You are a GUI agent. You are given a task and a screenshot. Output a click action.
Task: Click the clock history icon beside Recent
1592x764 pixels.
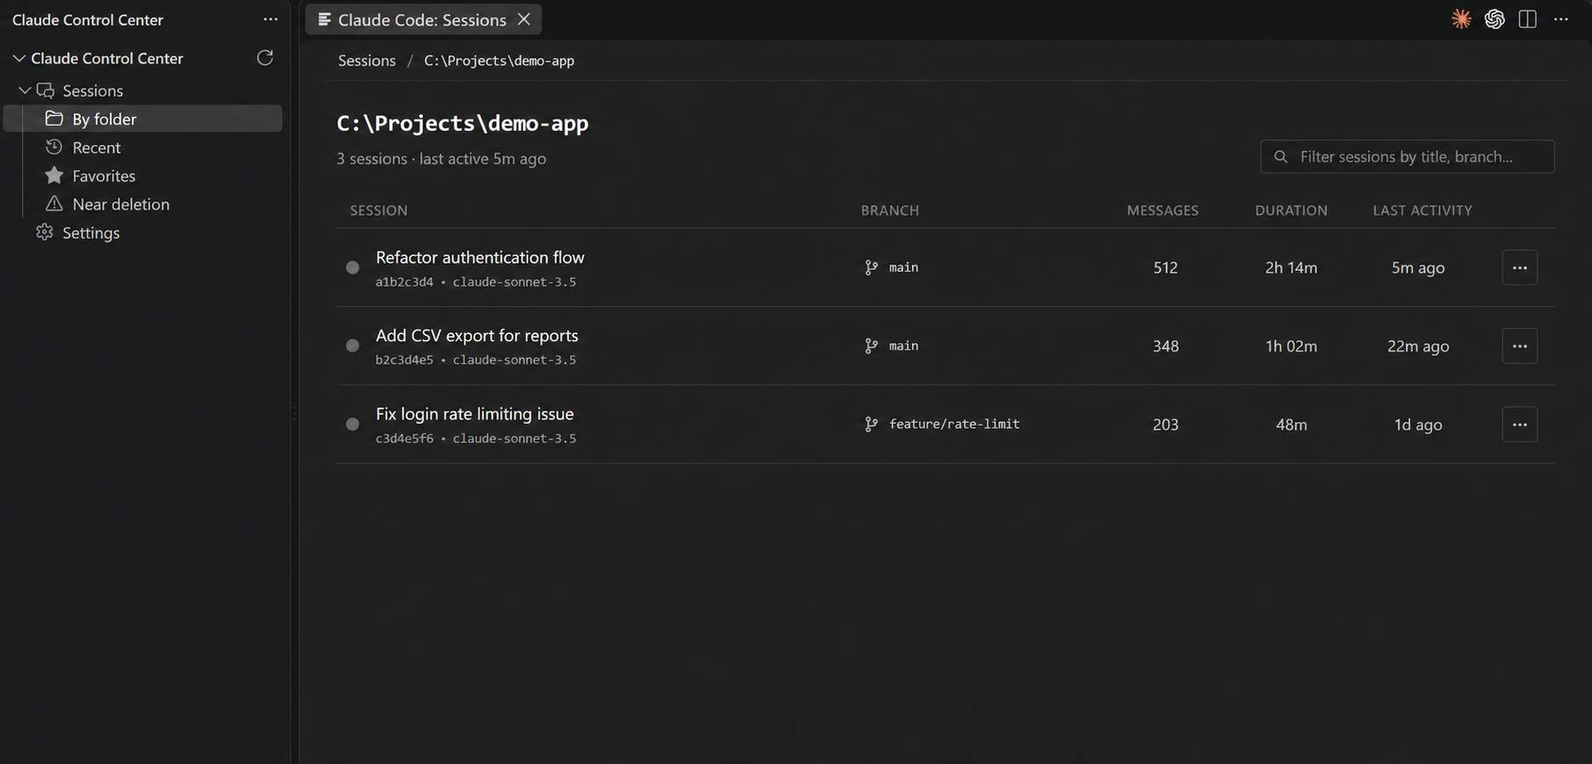(x=55, y=147)
